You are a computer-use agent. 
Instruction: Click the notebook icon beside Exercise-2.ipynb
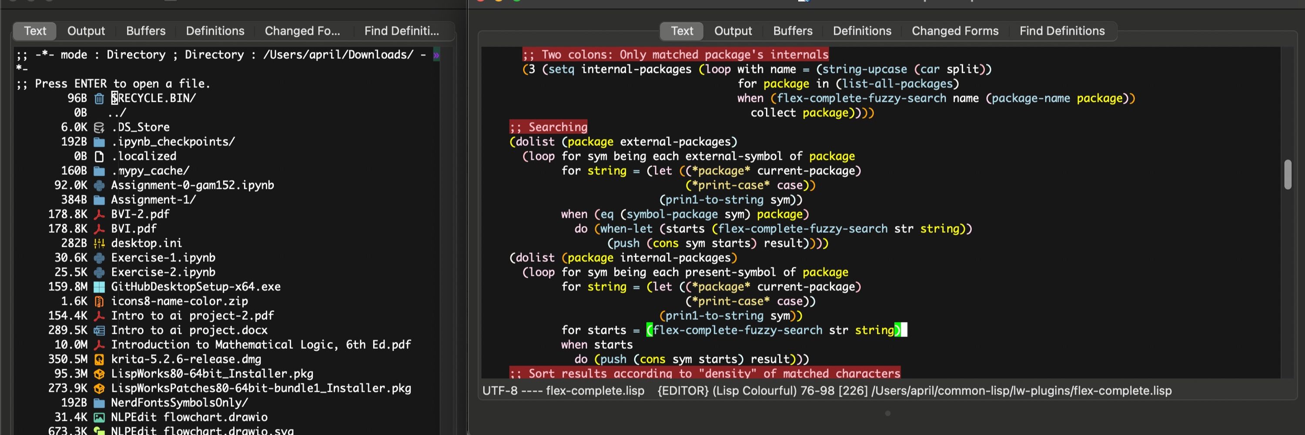[99, 272]
